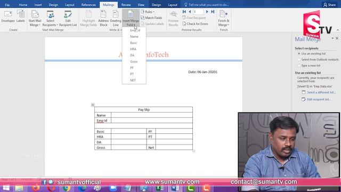Click Insert Merge Field button
This screenshot has width=341, height=192.
coord(131,19)
